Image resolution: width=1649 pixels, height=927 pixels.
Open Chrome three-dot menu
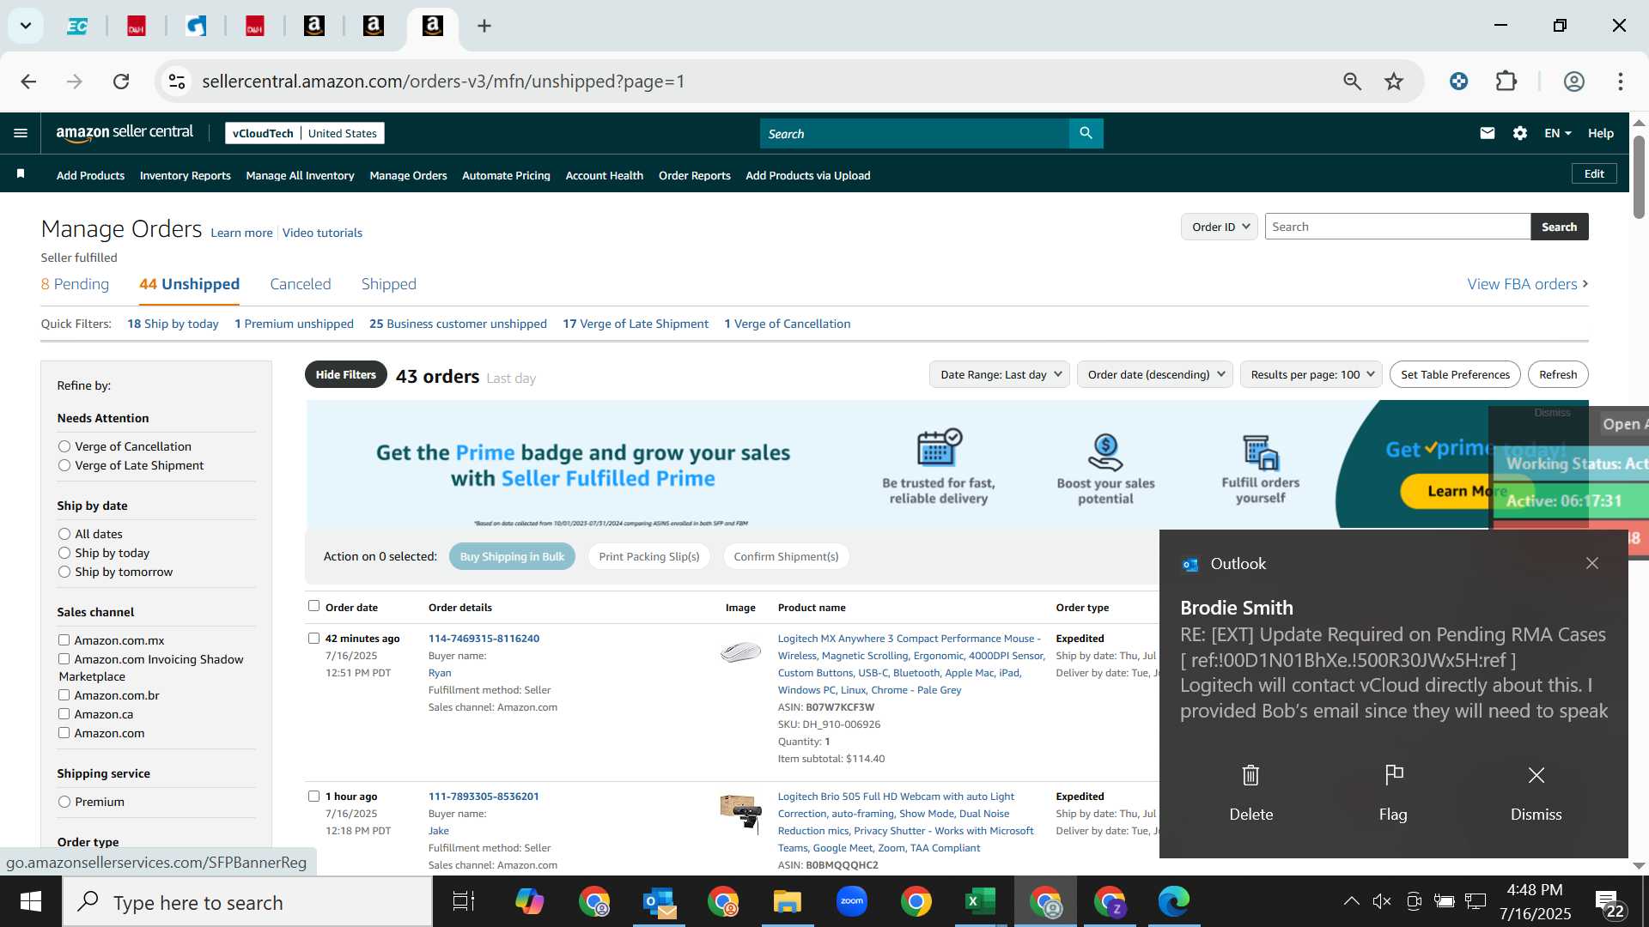(1620, 82)
